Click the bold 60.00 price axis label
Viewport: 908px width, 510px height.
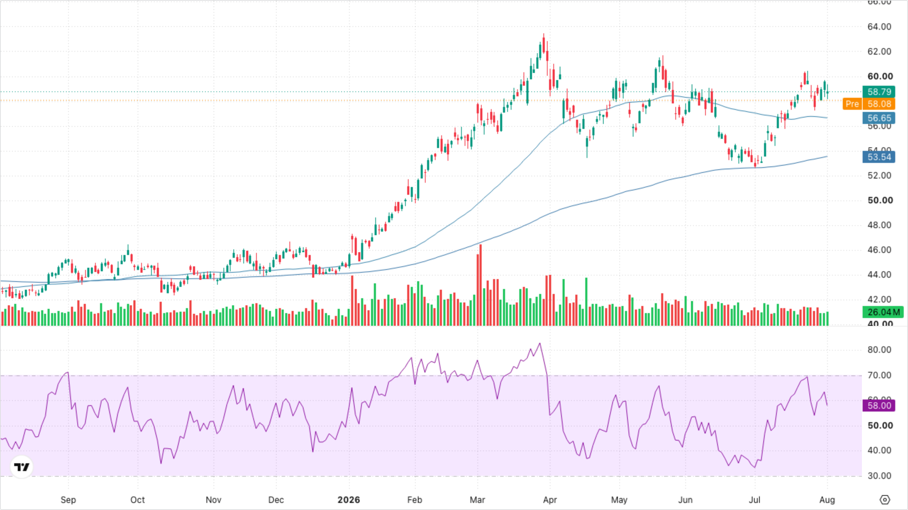880,76
